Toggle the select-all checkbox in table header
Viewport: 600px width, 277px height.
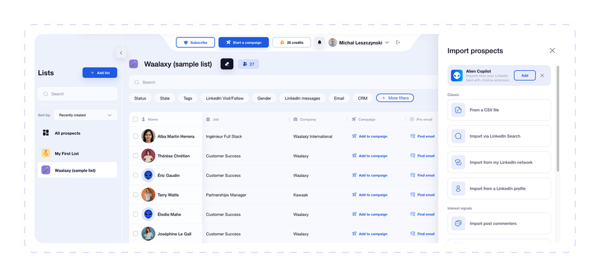point(135,119)
